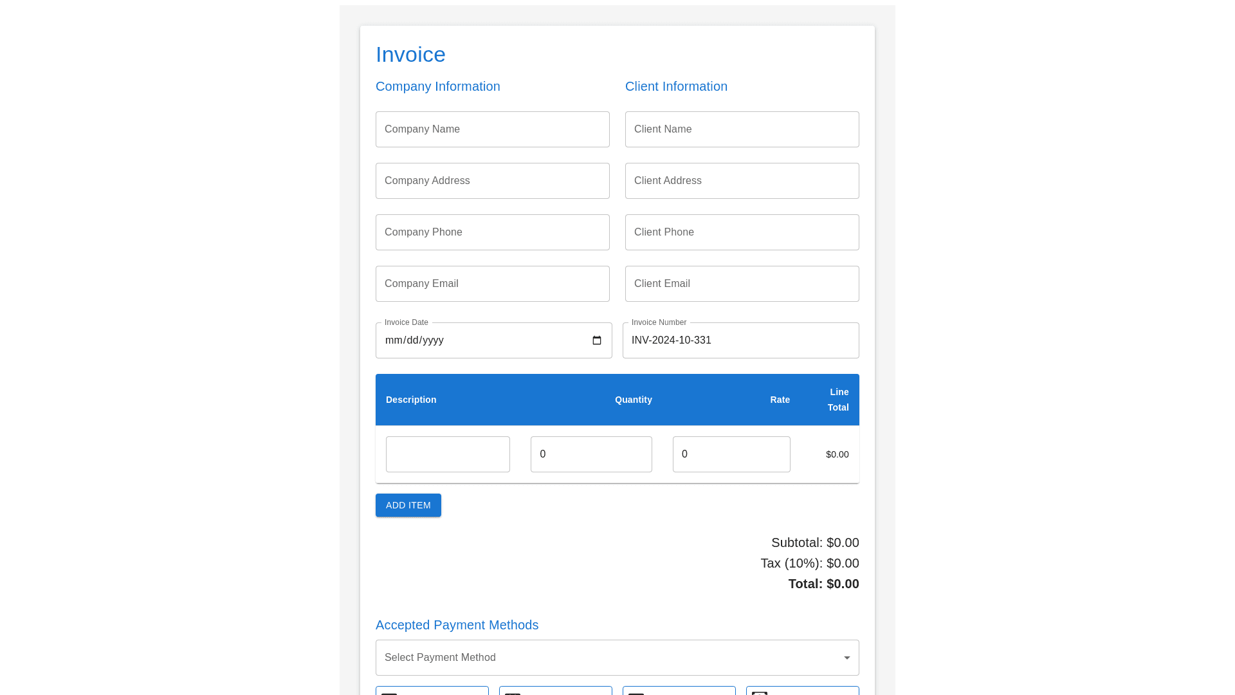This screenshot has height=695, width=1235.
Task: Click the Invoice Number field
Action: (740, 340)
